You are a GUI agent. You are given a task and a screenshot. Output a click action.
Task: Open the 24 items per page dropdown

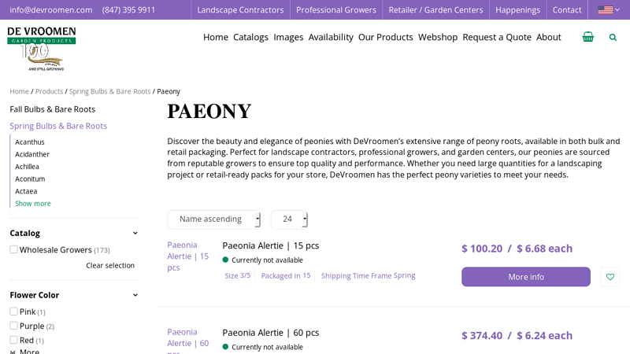[289, 219]
